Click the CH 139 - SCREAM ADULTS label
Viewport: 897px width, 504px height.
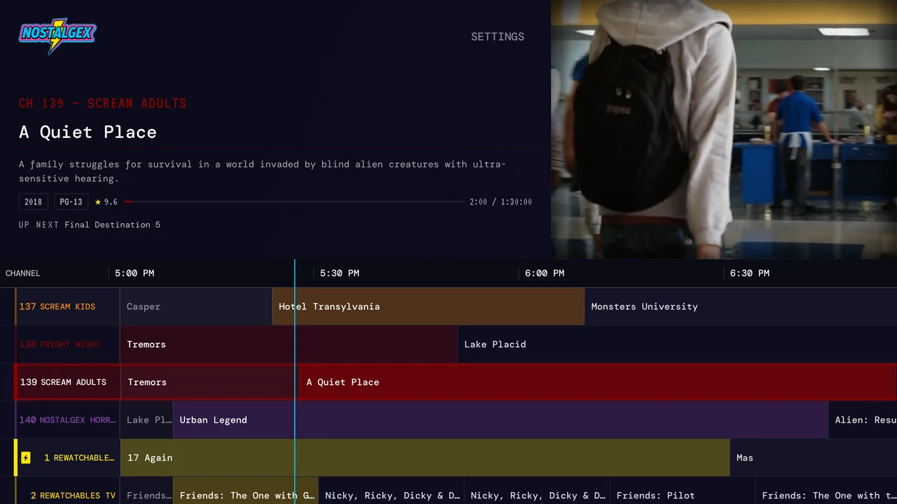(x=103, y=104)
